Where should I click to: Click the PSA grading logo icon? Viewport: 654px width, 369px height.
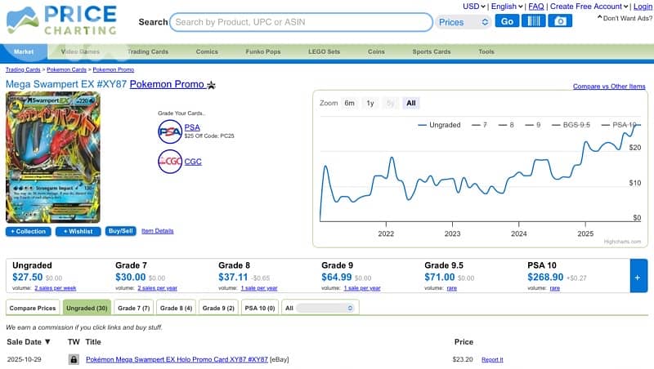click(x=169, y=131)
